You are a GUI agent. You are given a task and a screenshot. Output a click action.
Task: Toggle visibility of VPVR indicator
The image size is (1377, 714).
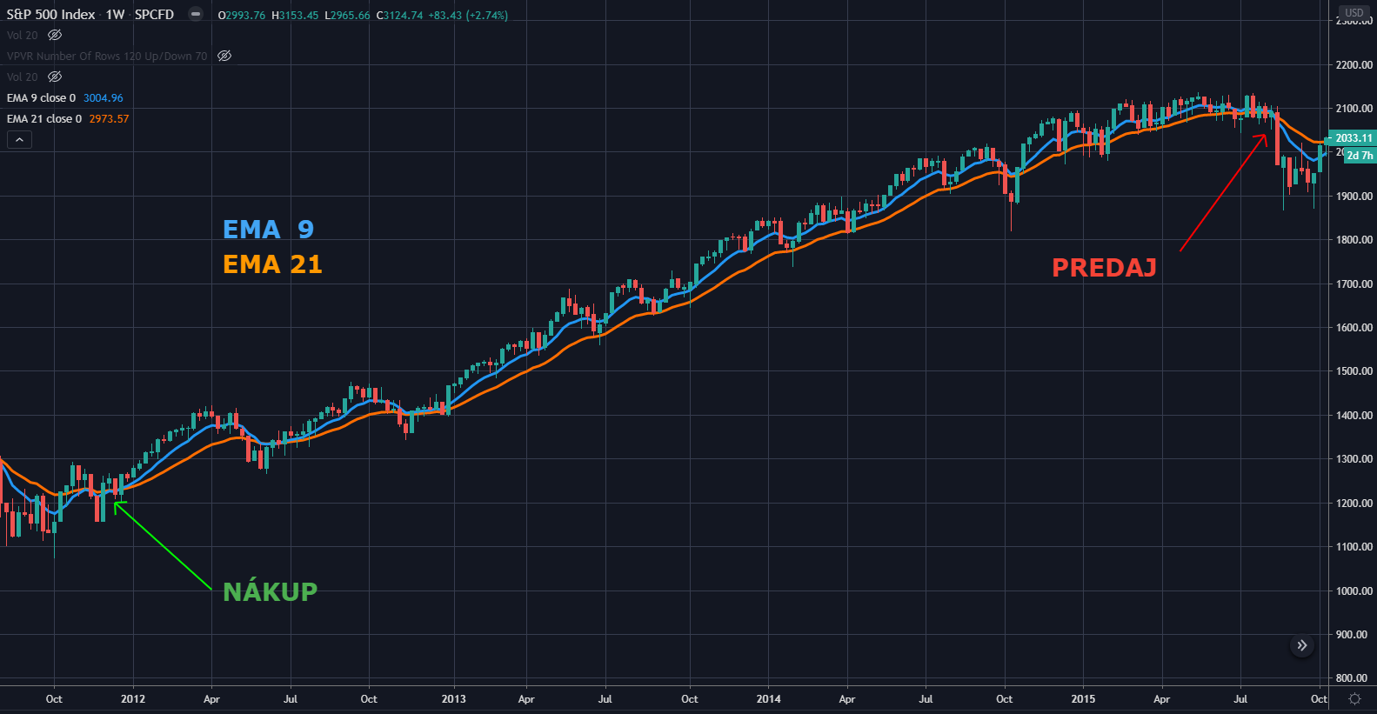pos(224,56)
